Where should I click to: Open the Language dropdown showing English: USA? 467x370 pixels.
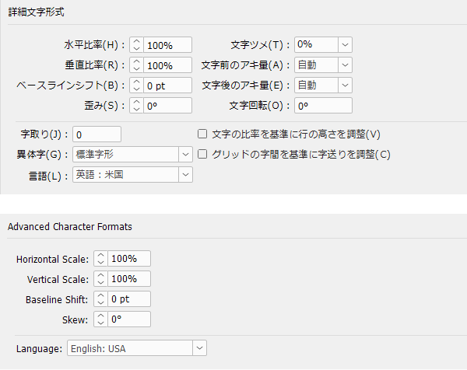pyautogui.click(x=199, y=349)
